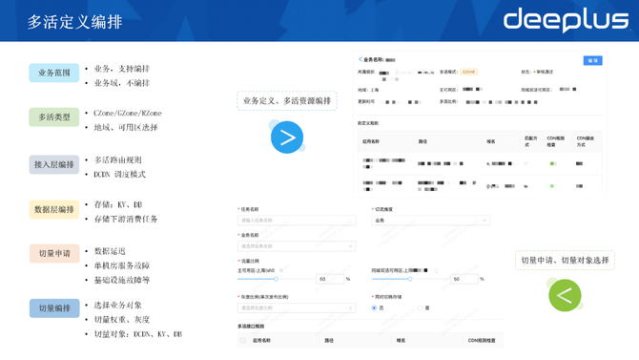
Task: Expand the 业务名称 select box
Action: (x=297, y=246)
